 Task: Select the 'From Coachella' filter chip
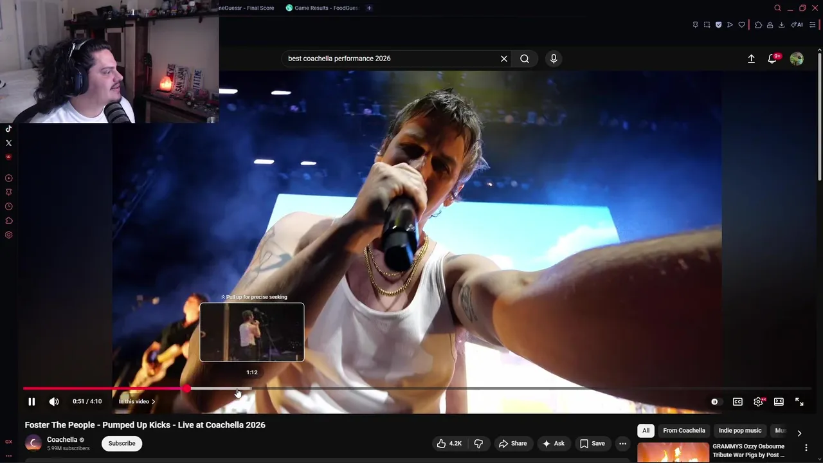[x=684, y=431]
